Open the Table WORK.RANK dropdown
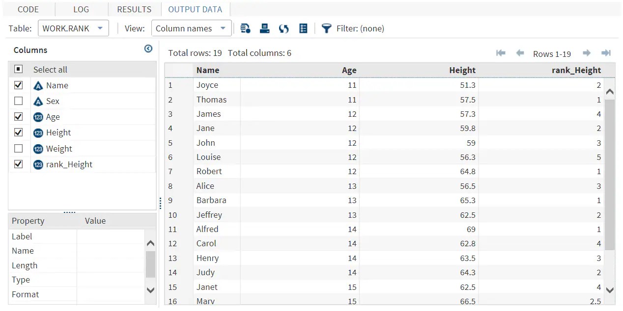623x311 pixels. [x=73, y=28]
